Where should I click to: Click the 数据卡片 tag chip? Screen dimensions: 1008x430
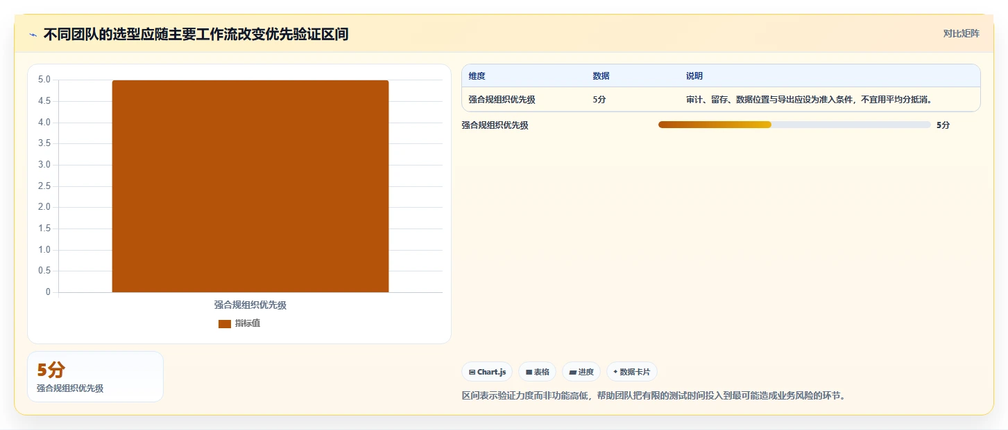point(631,372)
